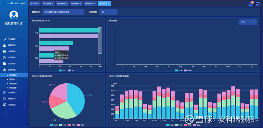Collapse 区域用能 using its chevron arrow

pyautogui.click(x=24, y=70)
